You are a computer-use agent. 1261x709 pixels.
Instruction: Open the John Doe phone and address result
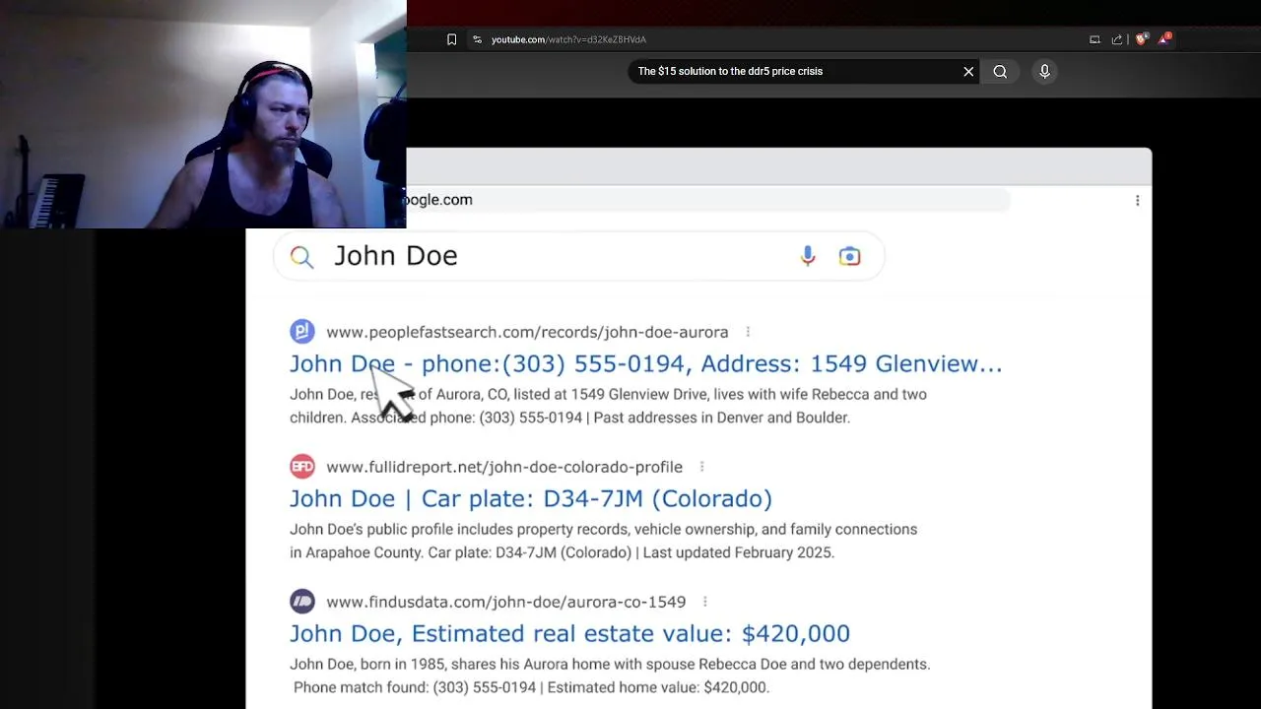click(x=645, y=363)
